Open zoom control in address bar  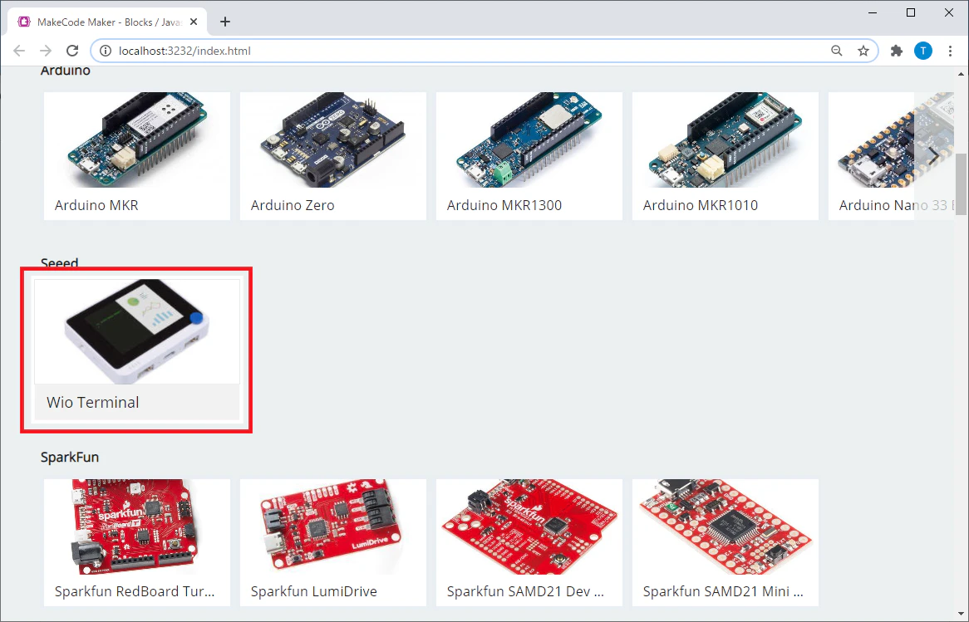pos(837,51)
